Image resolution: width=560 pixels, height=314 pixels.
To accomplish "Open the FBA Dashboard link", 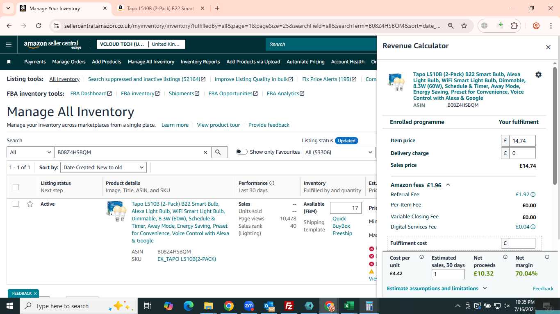I will 91,93.
